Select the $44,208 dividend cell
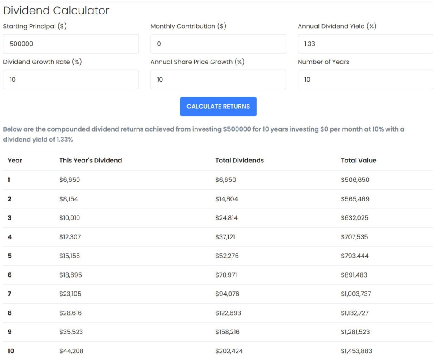 [x=71, y=351]
